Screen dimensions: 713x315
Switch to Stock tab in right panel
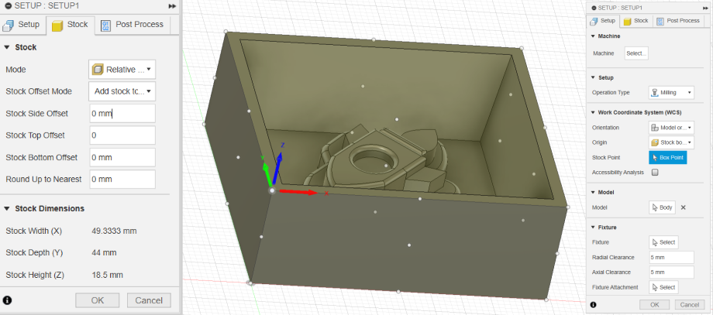[635, 21]
